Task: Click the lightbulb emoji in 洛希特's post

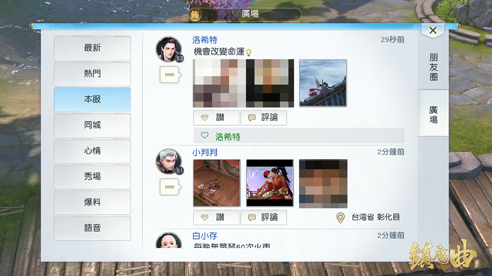Action: pos(249,53)
